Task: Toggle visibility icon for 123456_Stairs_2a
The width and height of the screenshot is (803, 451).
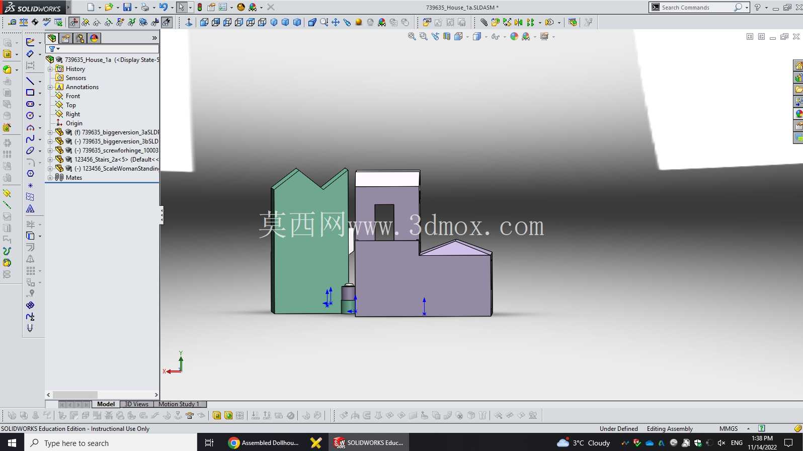Action: [68, 160]
